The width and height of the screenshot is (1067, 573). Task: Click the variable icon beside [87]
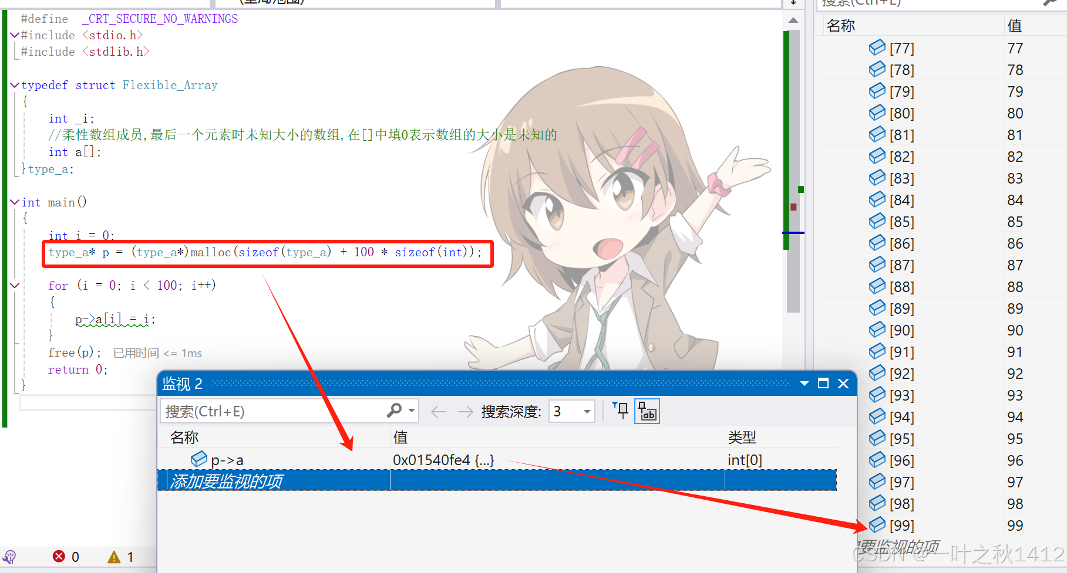pyautogui.click(x=877, y=264)
